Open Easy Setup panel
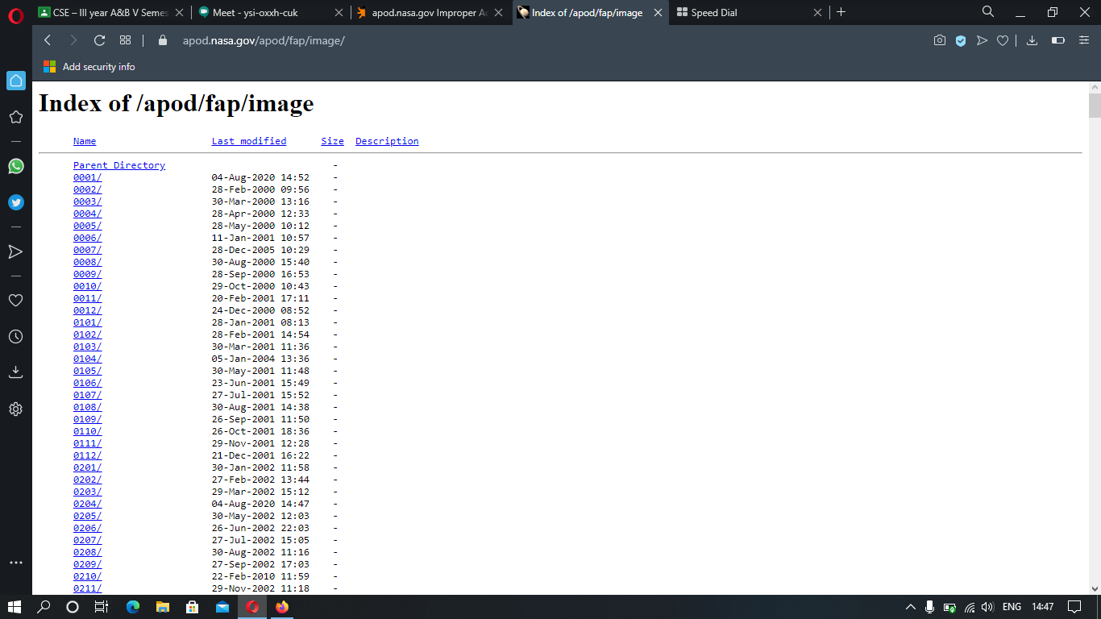 coord(1084,40)
